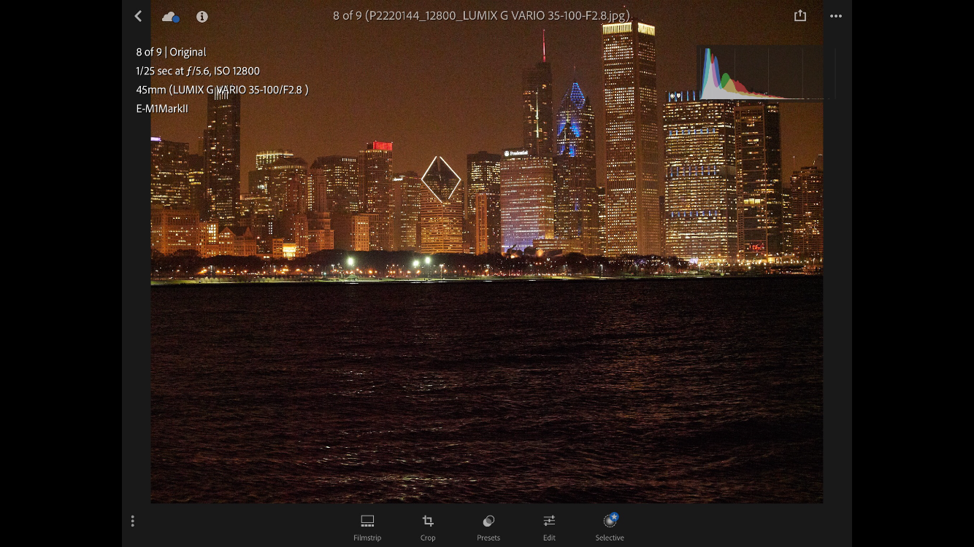Activate the Selective edits tool

pyautogui.click(x=610, y=527)
